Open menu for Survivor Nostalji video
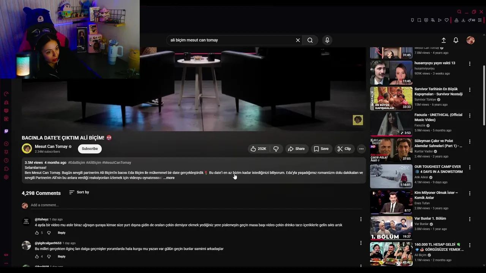 (470, 90)
